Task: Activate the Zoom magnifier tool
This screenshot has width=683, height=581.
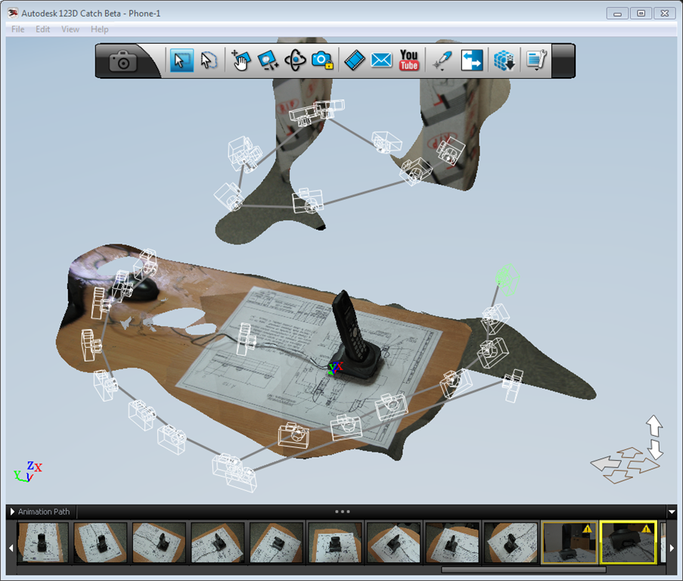Action: coord(268,60)
